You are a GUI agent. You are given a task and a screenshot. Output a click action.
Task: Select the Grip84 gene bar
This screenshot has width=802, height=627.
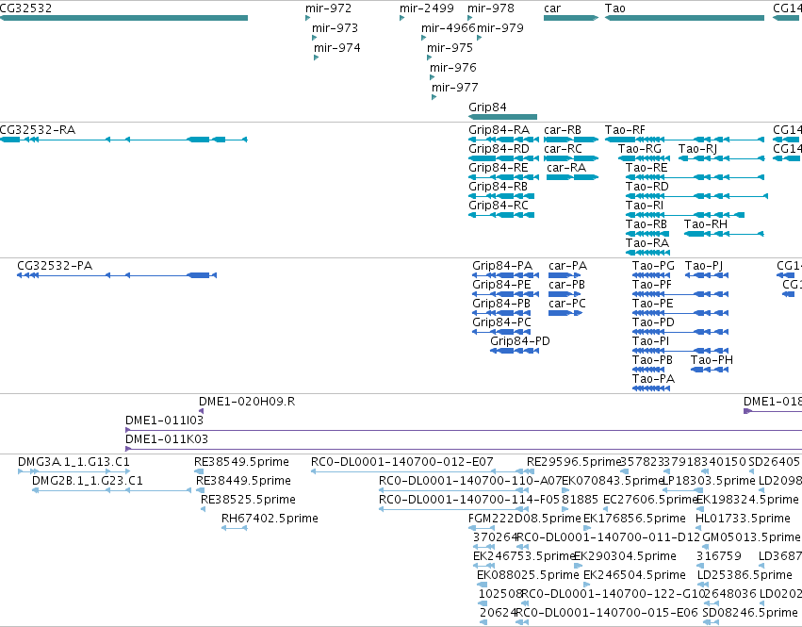[x=503, y=117]
